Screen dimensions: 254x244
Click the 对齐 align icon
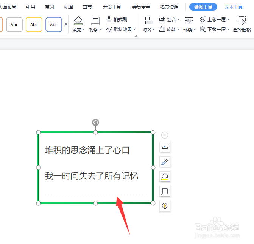tap(148, 20)
